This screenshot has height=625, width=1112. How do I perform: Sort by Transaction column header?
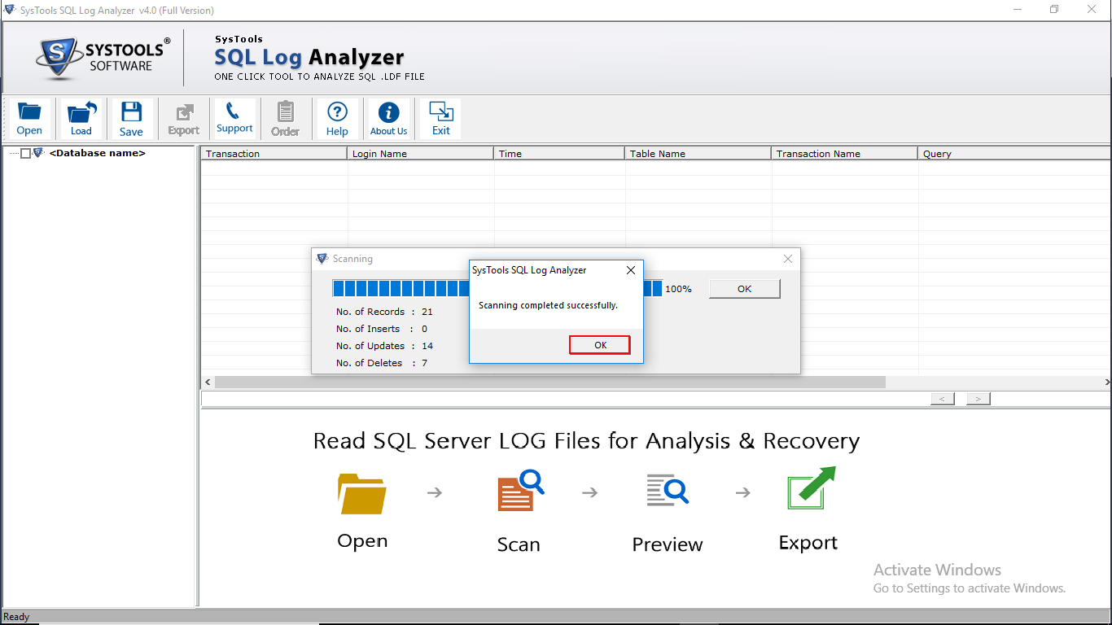(274, 153)
